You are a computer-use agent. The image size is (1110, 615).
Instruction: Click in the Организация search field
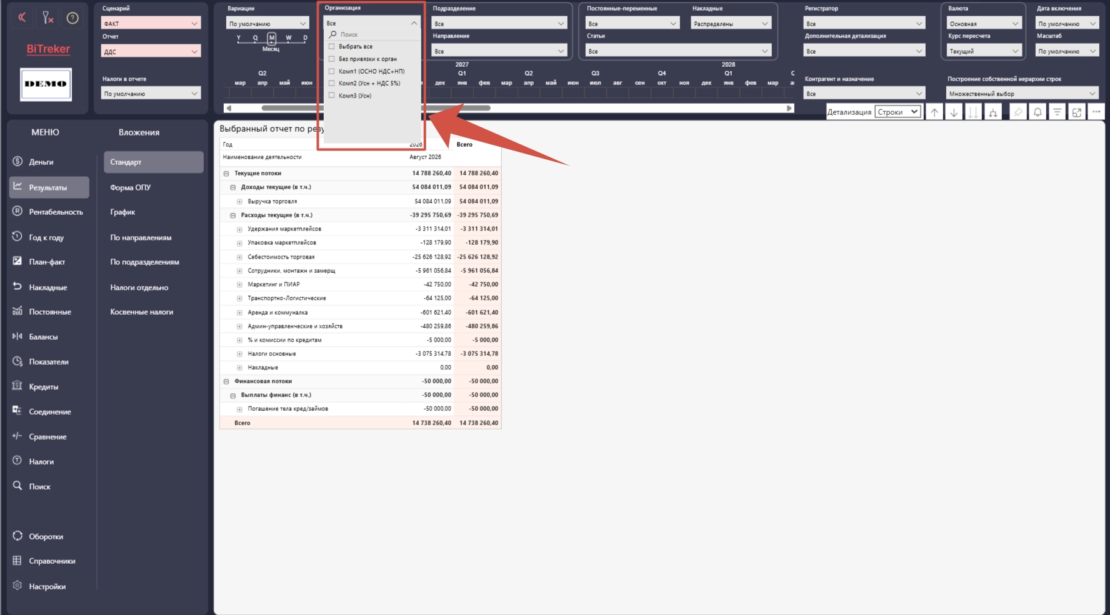[x=373, y=34]
